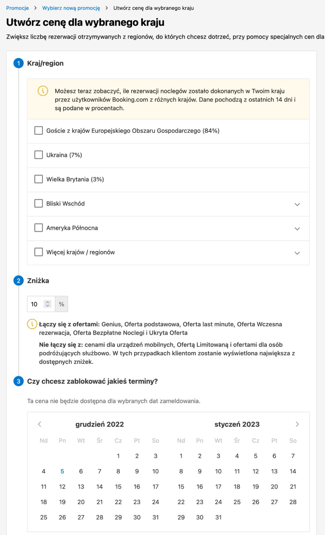325x535 pixels.
Task: Select the Wielka Brytania (3%) checkbox
Action: (39, 179)
